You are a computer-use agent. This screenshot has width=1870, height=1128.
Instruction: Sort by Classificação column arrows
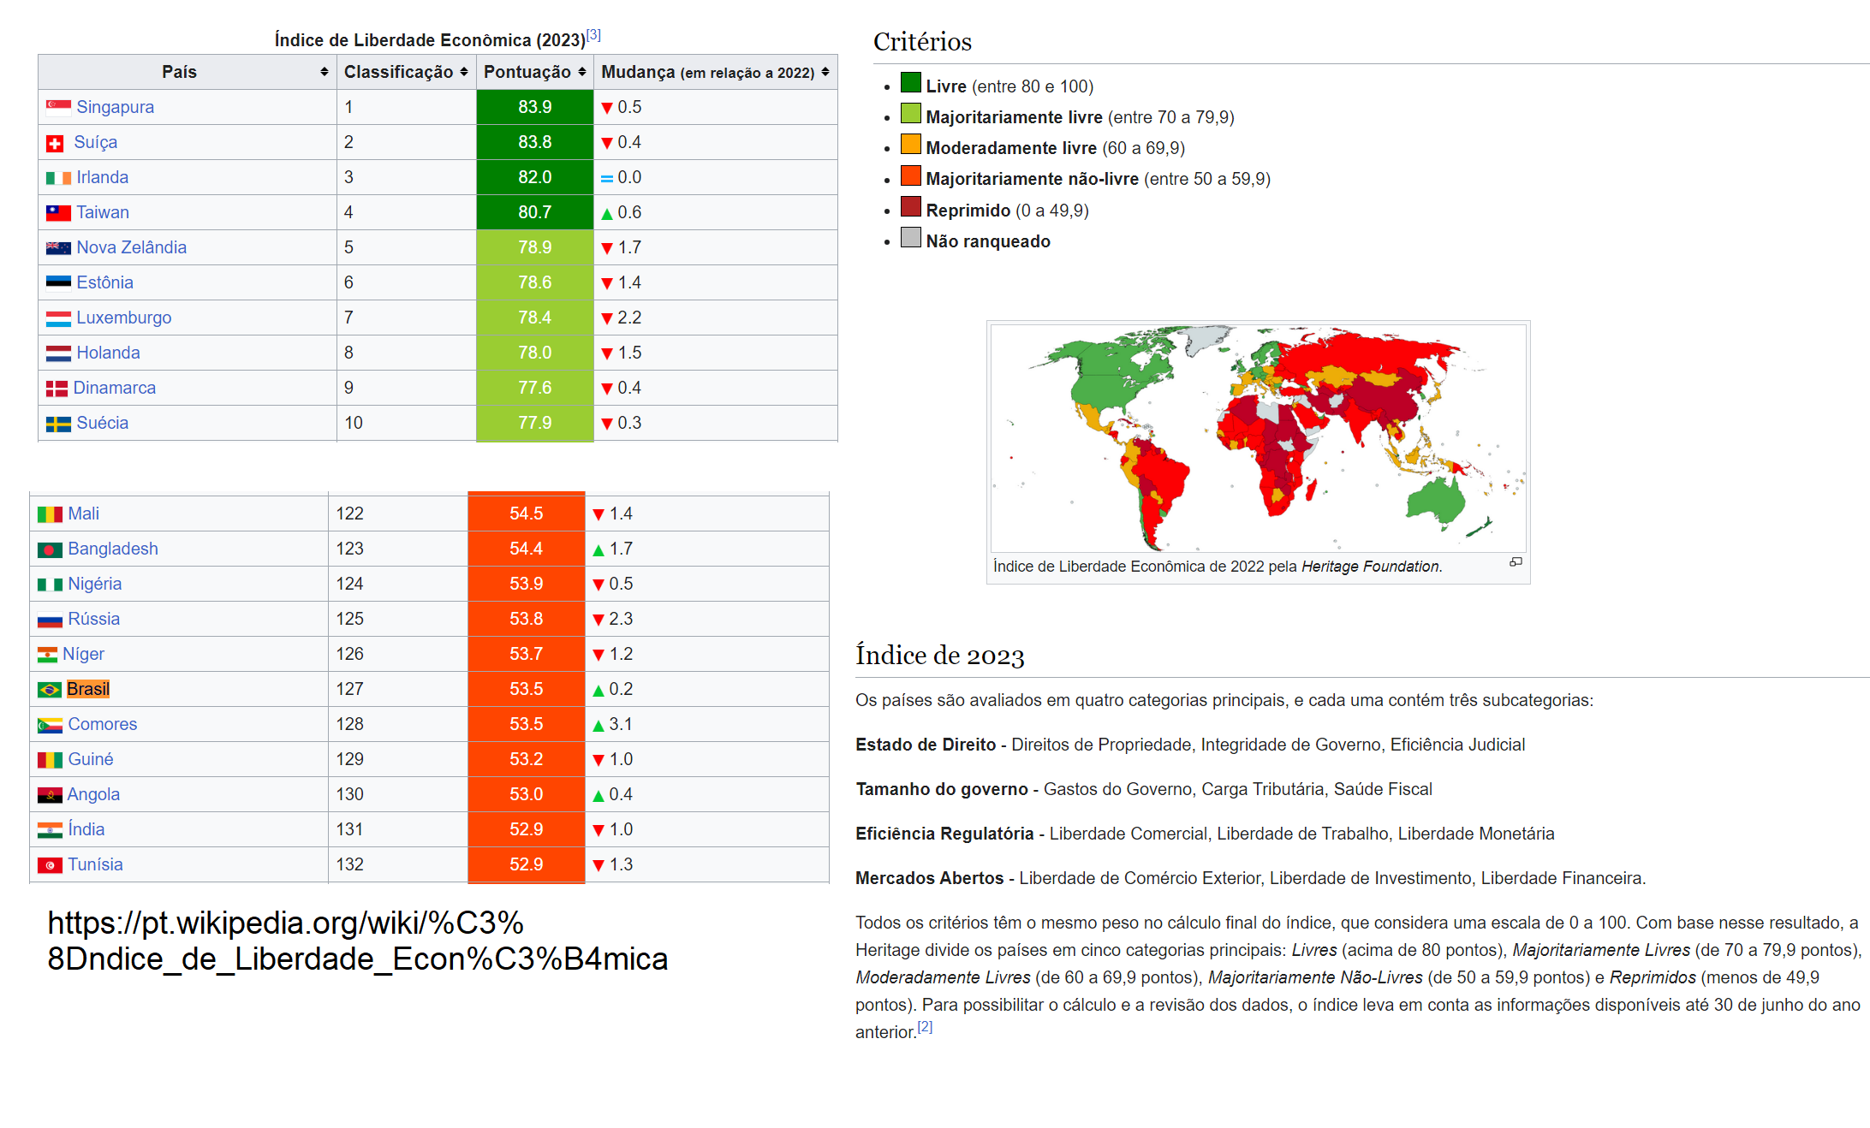pos(463,72)
